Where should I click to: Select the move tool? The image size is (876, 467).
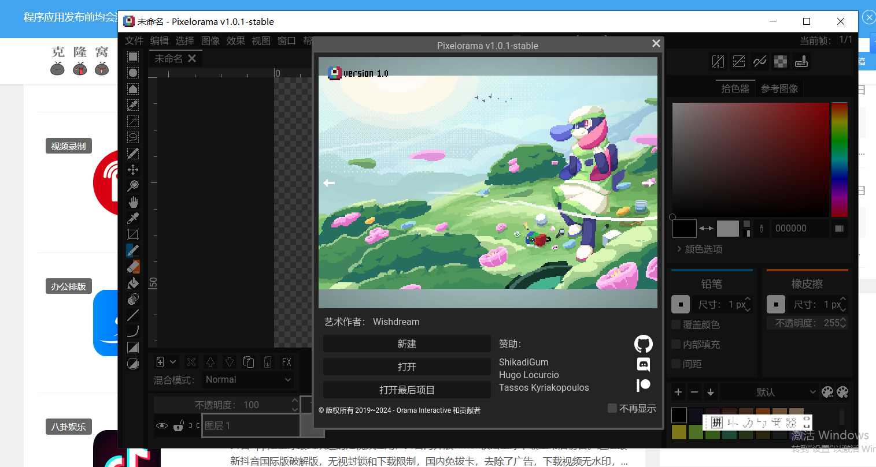point(133,170)
